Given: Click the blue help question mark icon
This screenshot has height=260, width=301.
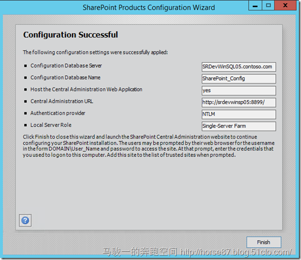Looking at the screenshot, I should coord(25,220).
